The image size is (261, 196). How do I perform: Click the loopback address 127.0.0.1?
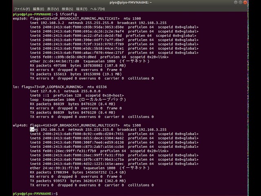click(51, 91)
